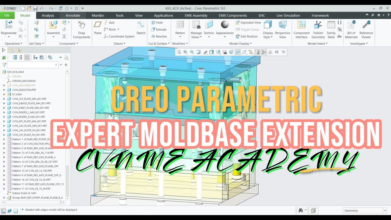391x220 pixels.
Task: Click the Edit Position tool
Action: [x=247, y=36]
